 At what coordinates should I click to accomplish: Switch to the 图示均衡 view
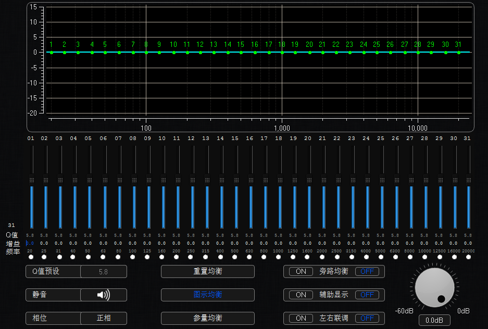click(207, 295)
